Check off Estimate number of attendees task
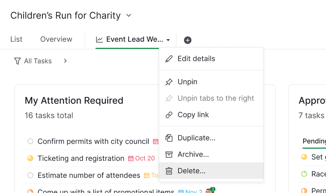Viewport: 326px width, 193px height. pos(30,175)
